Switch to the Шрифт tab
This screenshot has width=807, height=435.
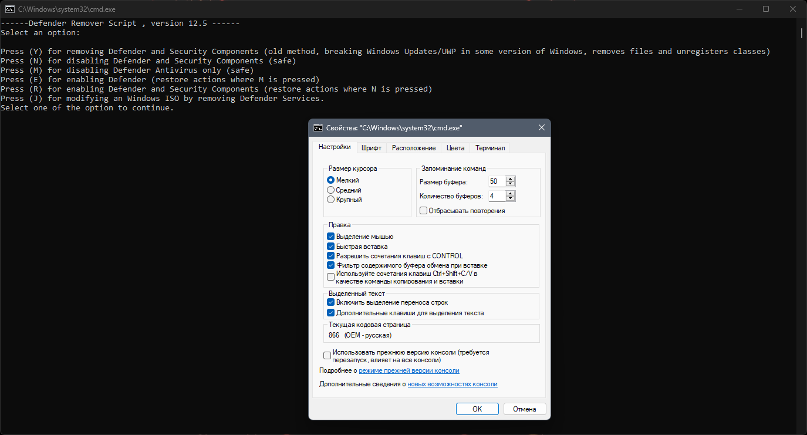point(372,148)
